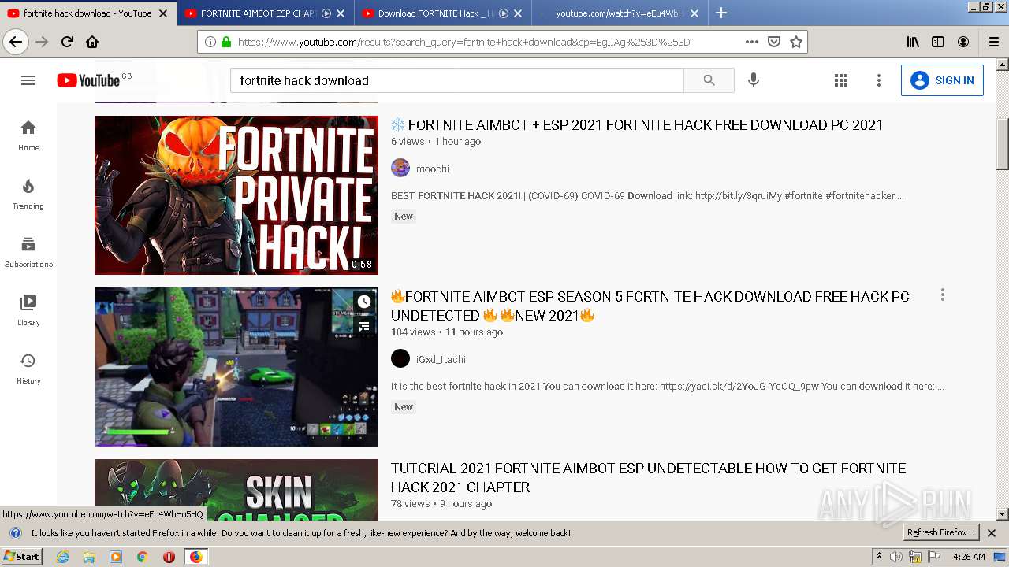Dismiss the Firefox refresh notification bar

(992, 533)
